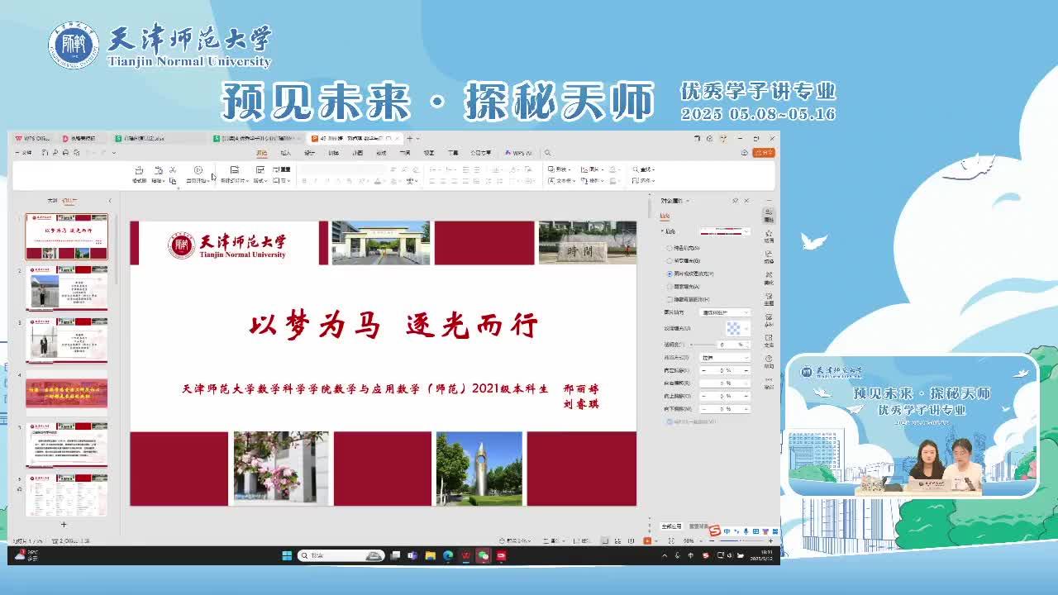Open the texture fill dropdown

[738, 327]
